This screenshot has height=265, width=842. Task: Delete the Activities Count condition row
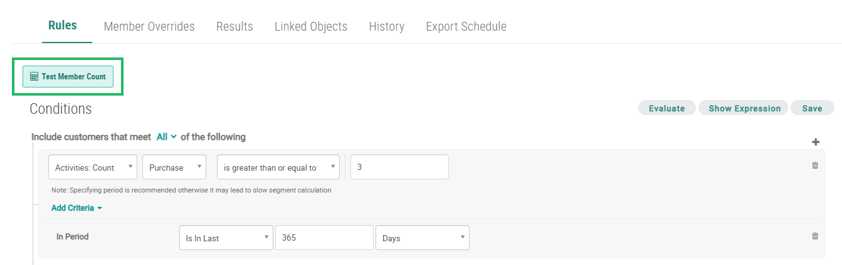[x=815, y=166]
